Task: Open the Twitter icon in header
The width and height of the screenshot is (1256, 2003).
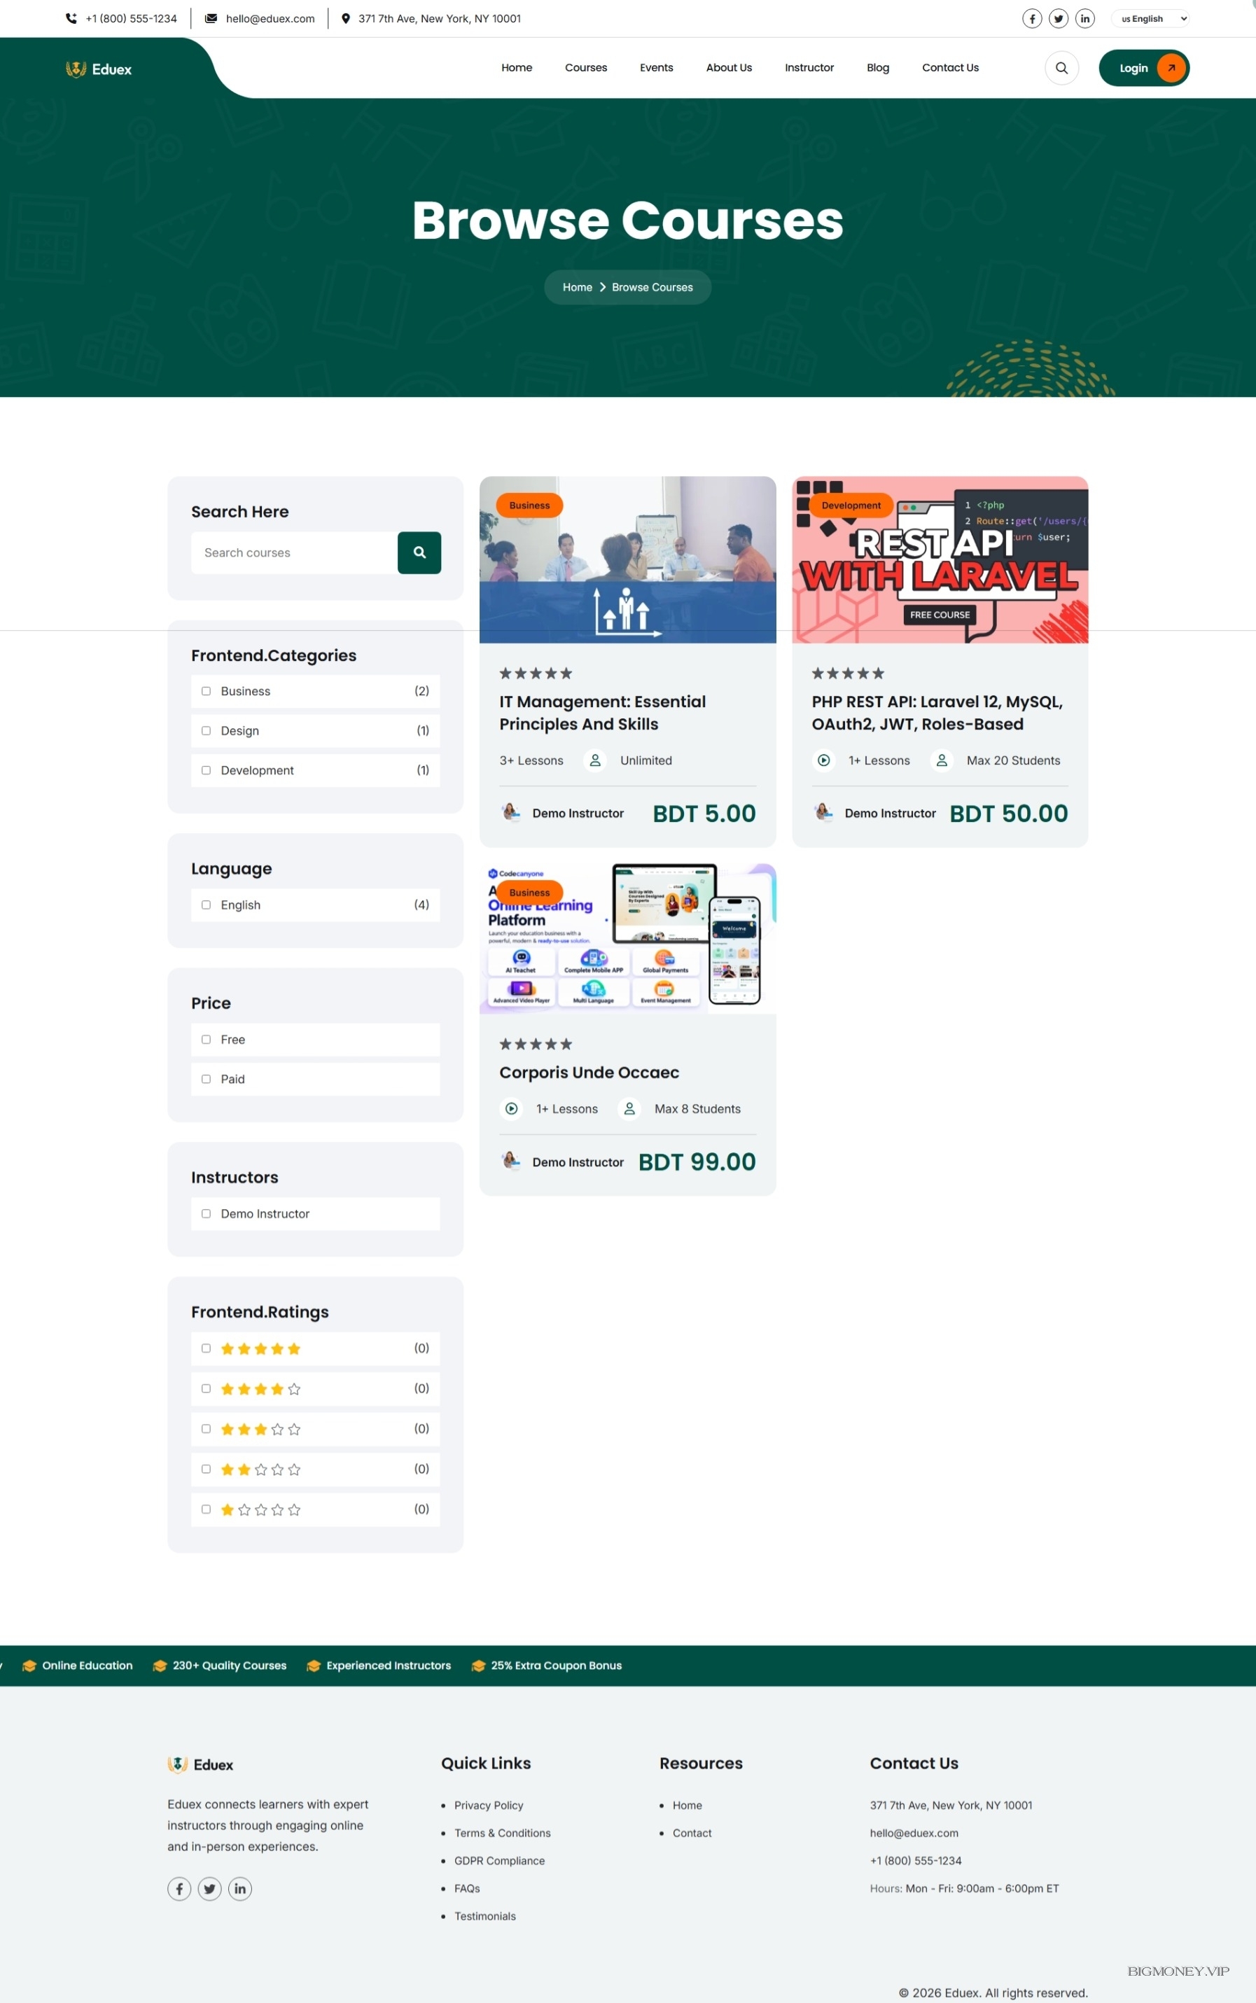Action: (x=1059, y=18)
